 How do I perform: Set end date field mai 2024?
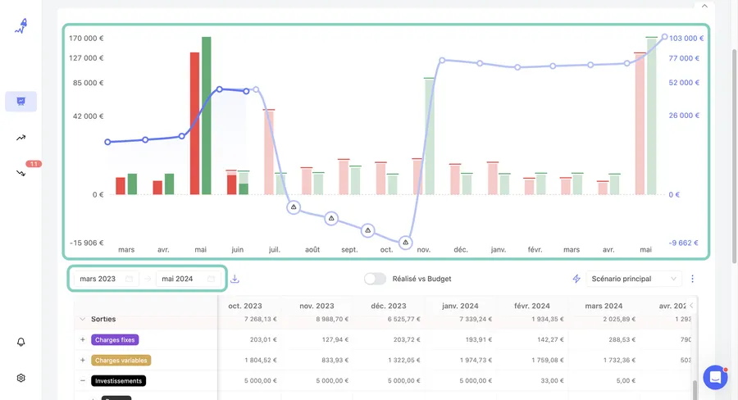189,279
